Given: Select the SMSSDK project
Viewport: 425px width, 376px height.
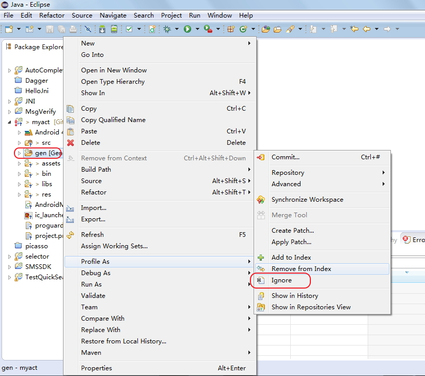Looking at the screenshot, I should pyautogui.click(x=38, y=267).
